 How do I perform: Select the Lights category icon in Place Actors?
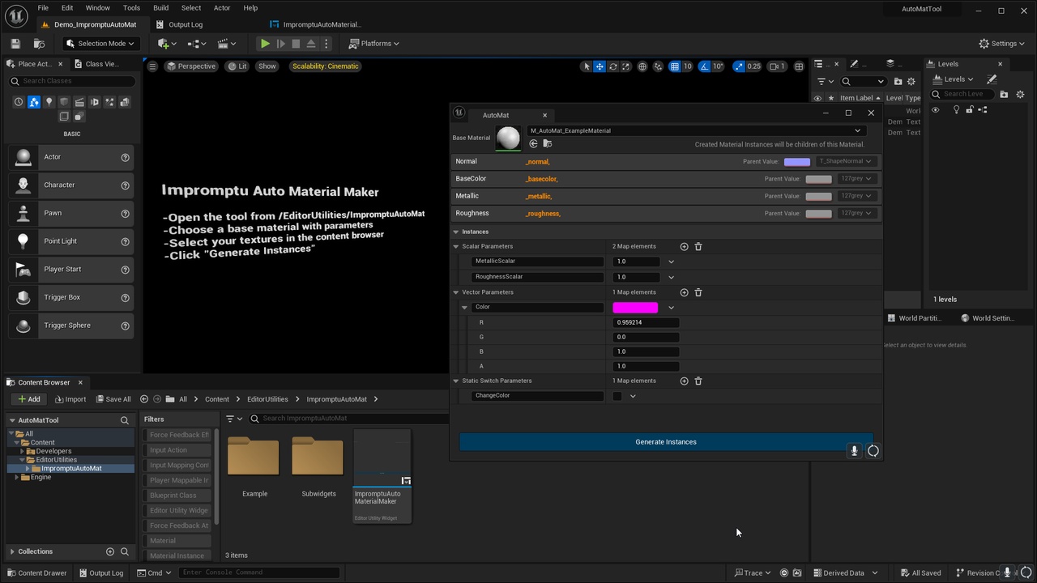coord(49,102)
